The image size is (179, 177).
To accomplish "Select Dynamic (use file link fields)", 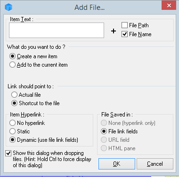I will (12, 140).
